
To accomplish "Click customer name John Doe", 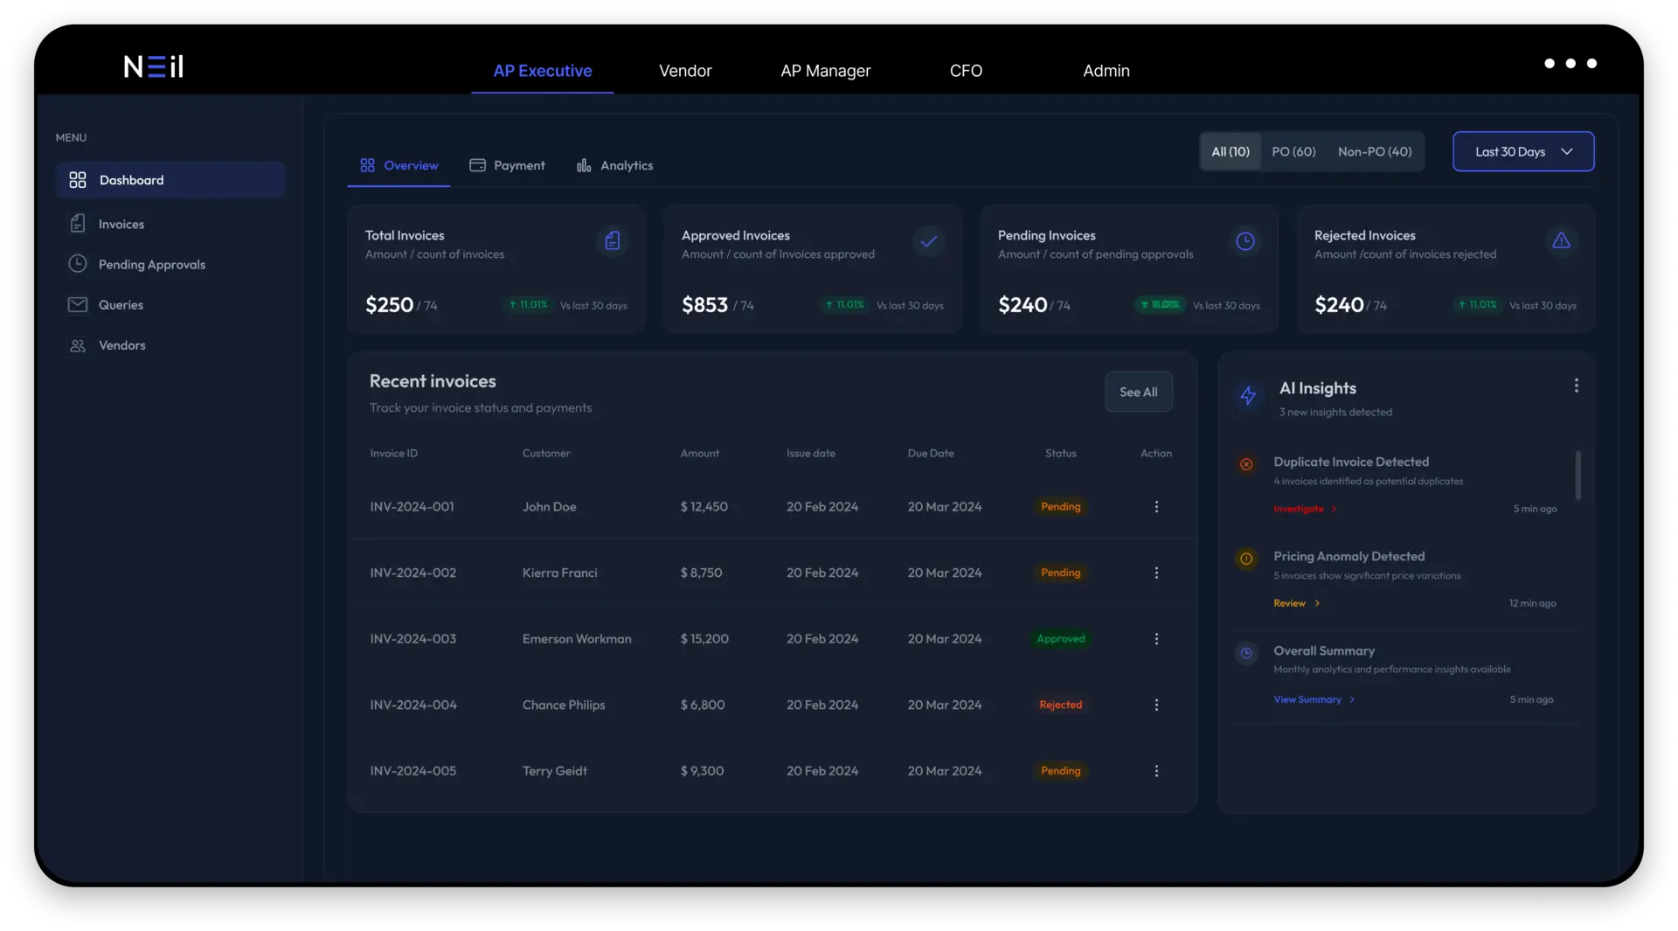I will [549, 507].
